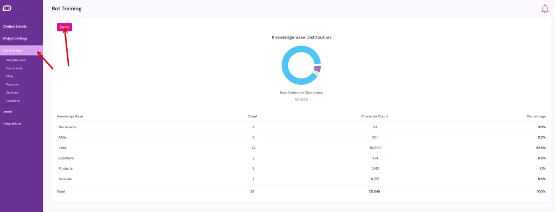Click Documents character count 54
The image size is (555, 212).
(x=375, y=127)
